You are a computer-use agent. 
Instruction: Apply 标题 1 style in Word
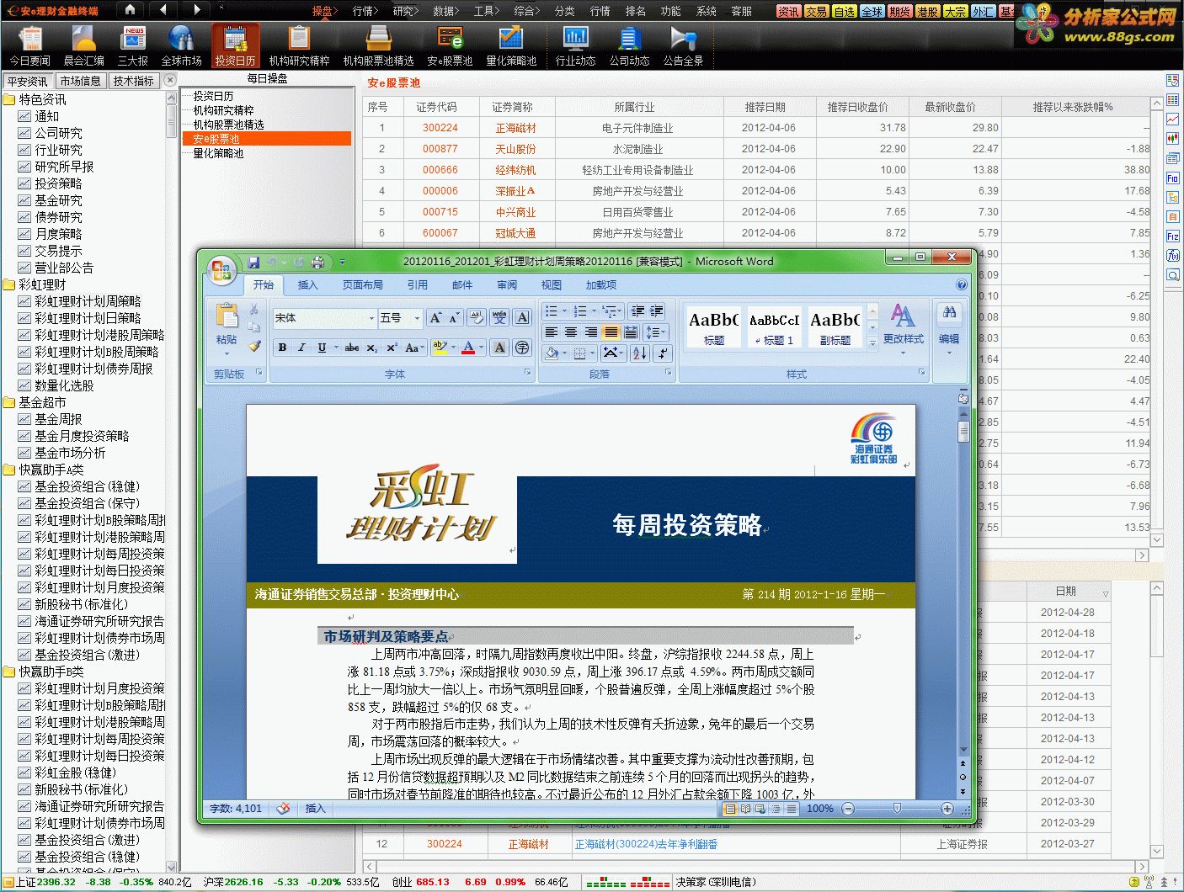775,327
